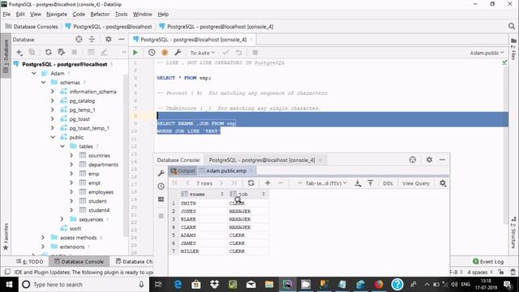The height and width of the screenshot is (292, 519).
Task: Open the Refactor menu
Action: point(100,15)
